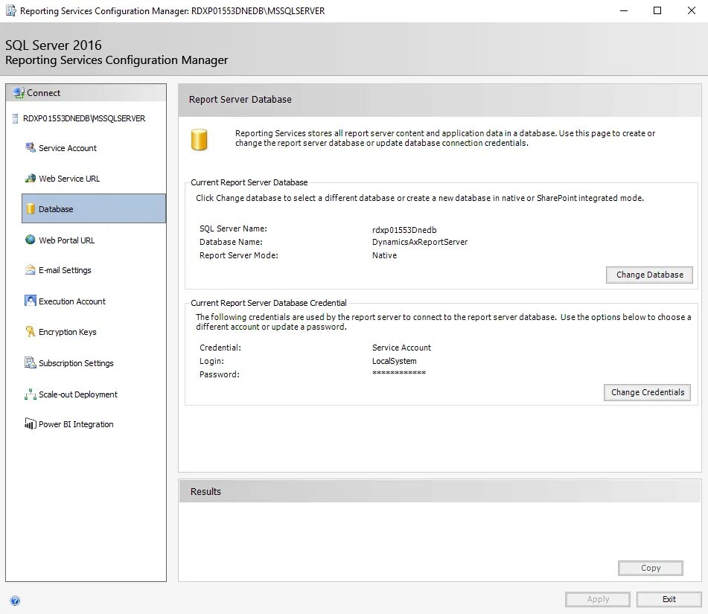This screenshot has width=708, height=614.
Task: Click the Login: label
Action: point(211,361)
